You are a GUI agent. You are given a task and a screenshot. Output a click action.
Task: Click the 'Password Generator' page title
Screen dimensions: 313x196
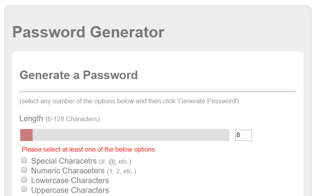88,32
